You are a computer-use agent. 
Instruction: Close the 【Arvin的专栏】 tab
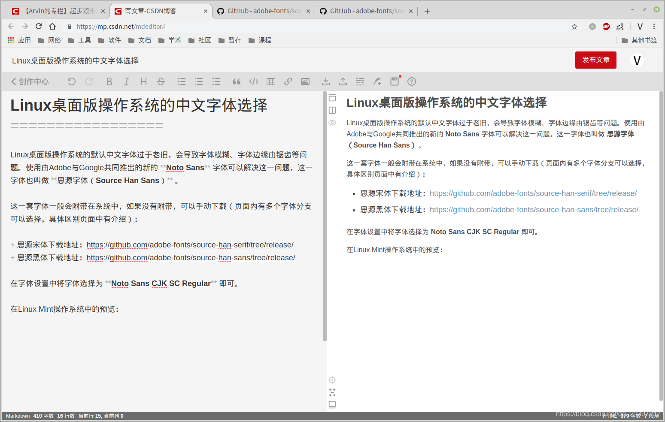click(103, 11)
